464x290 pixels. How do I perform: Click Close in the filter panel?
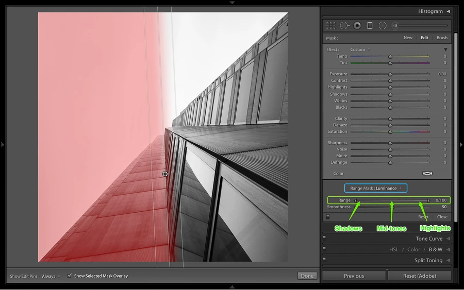(442, 217)
